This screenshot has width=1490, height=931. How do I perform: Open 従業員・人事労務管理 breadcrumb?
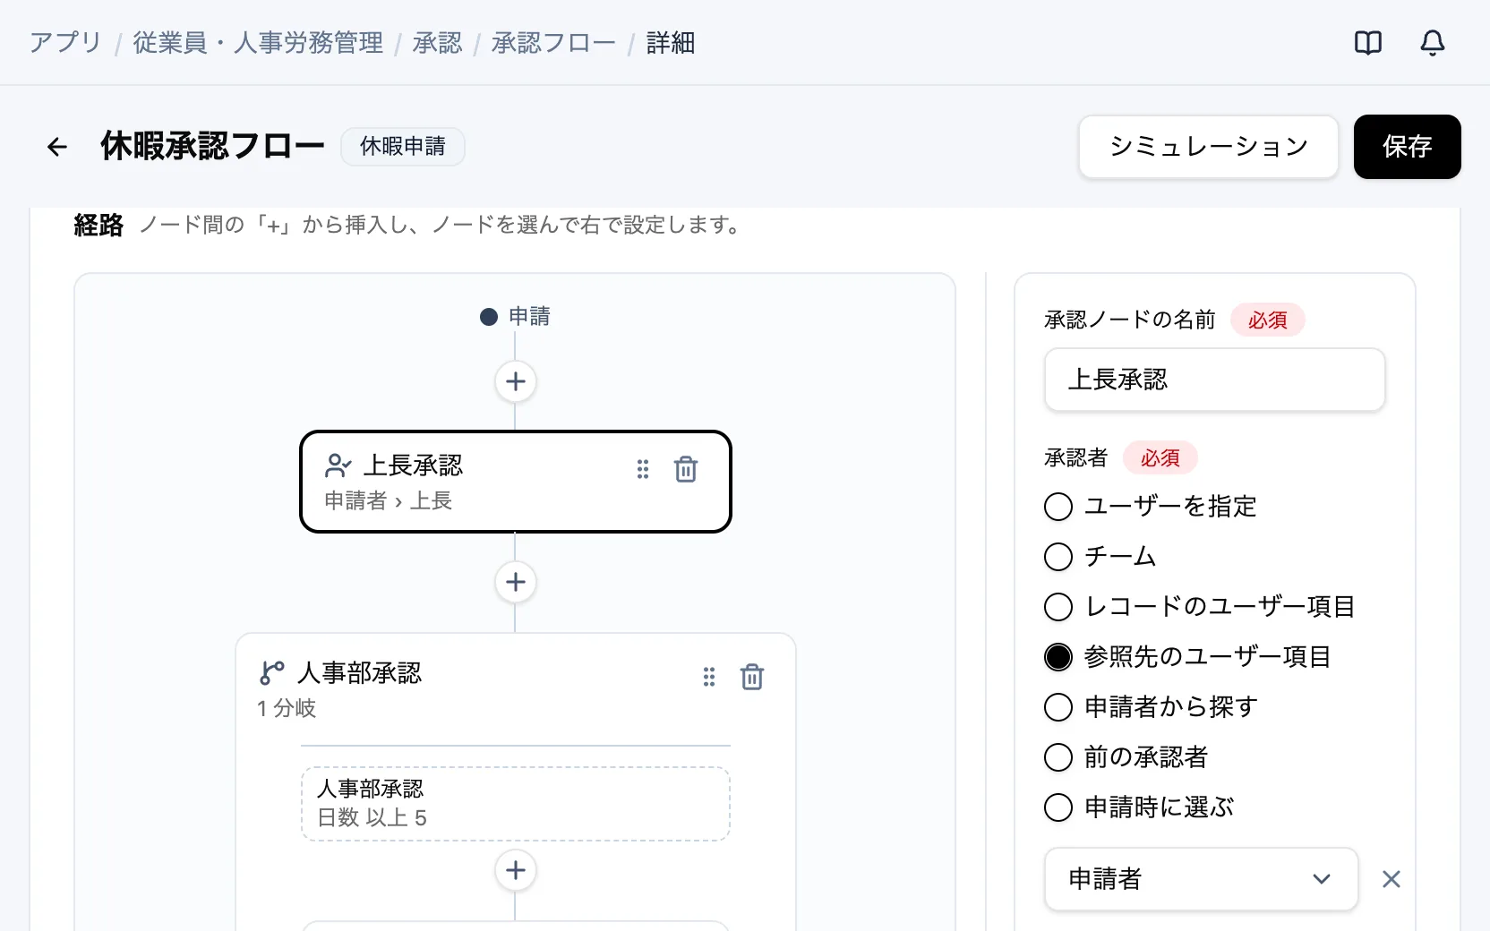tap(258, 42)
